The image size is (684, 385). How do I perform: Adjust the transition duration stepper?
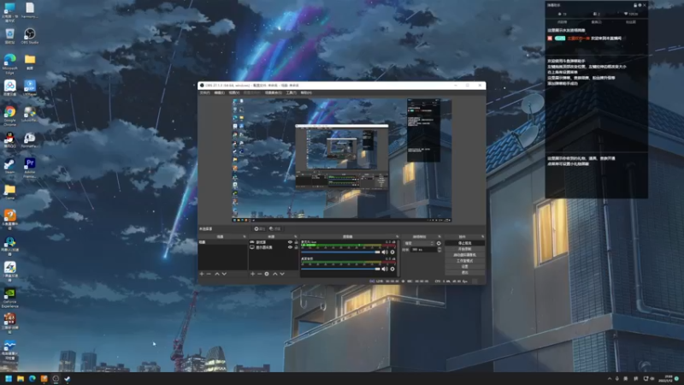pyautogui.click(x=439, y=250)
